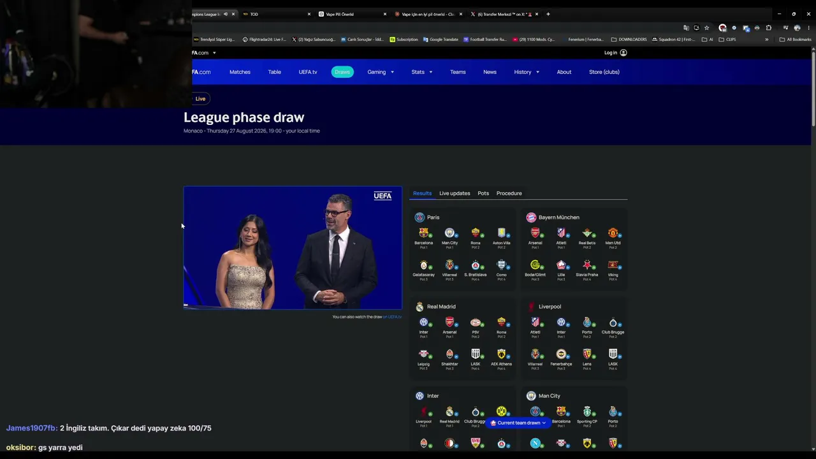Click the Liverpool crest heading

point(531,307)
